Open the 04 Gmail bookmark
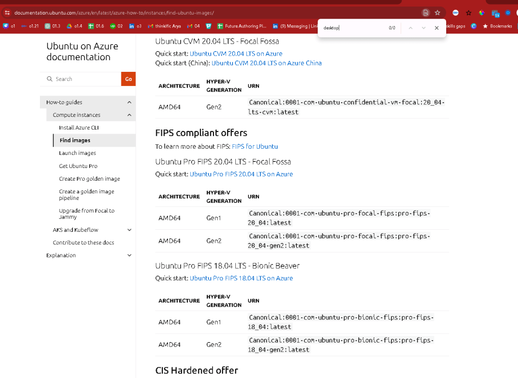 (193, 26)
